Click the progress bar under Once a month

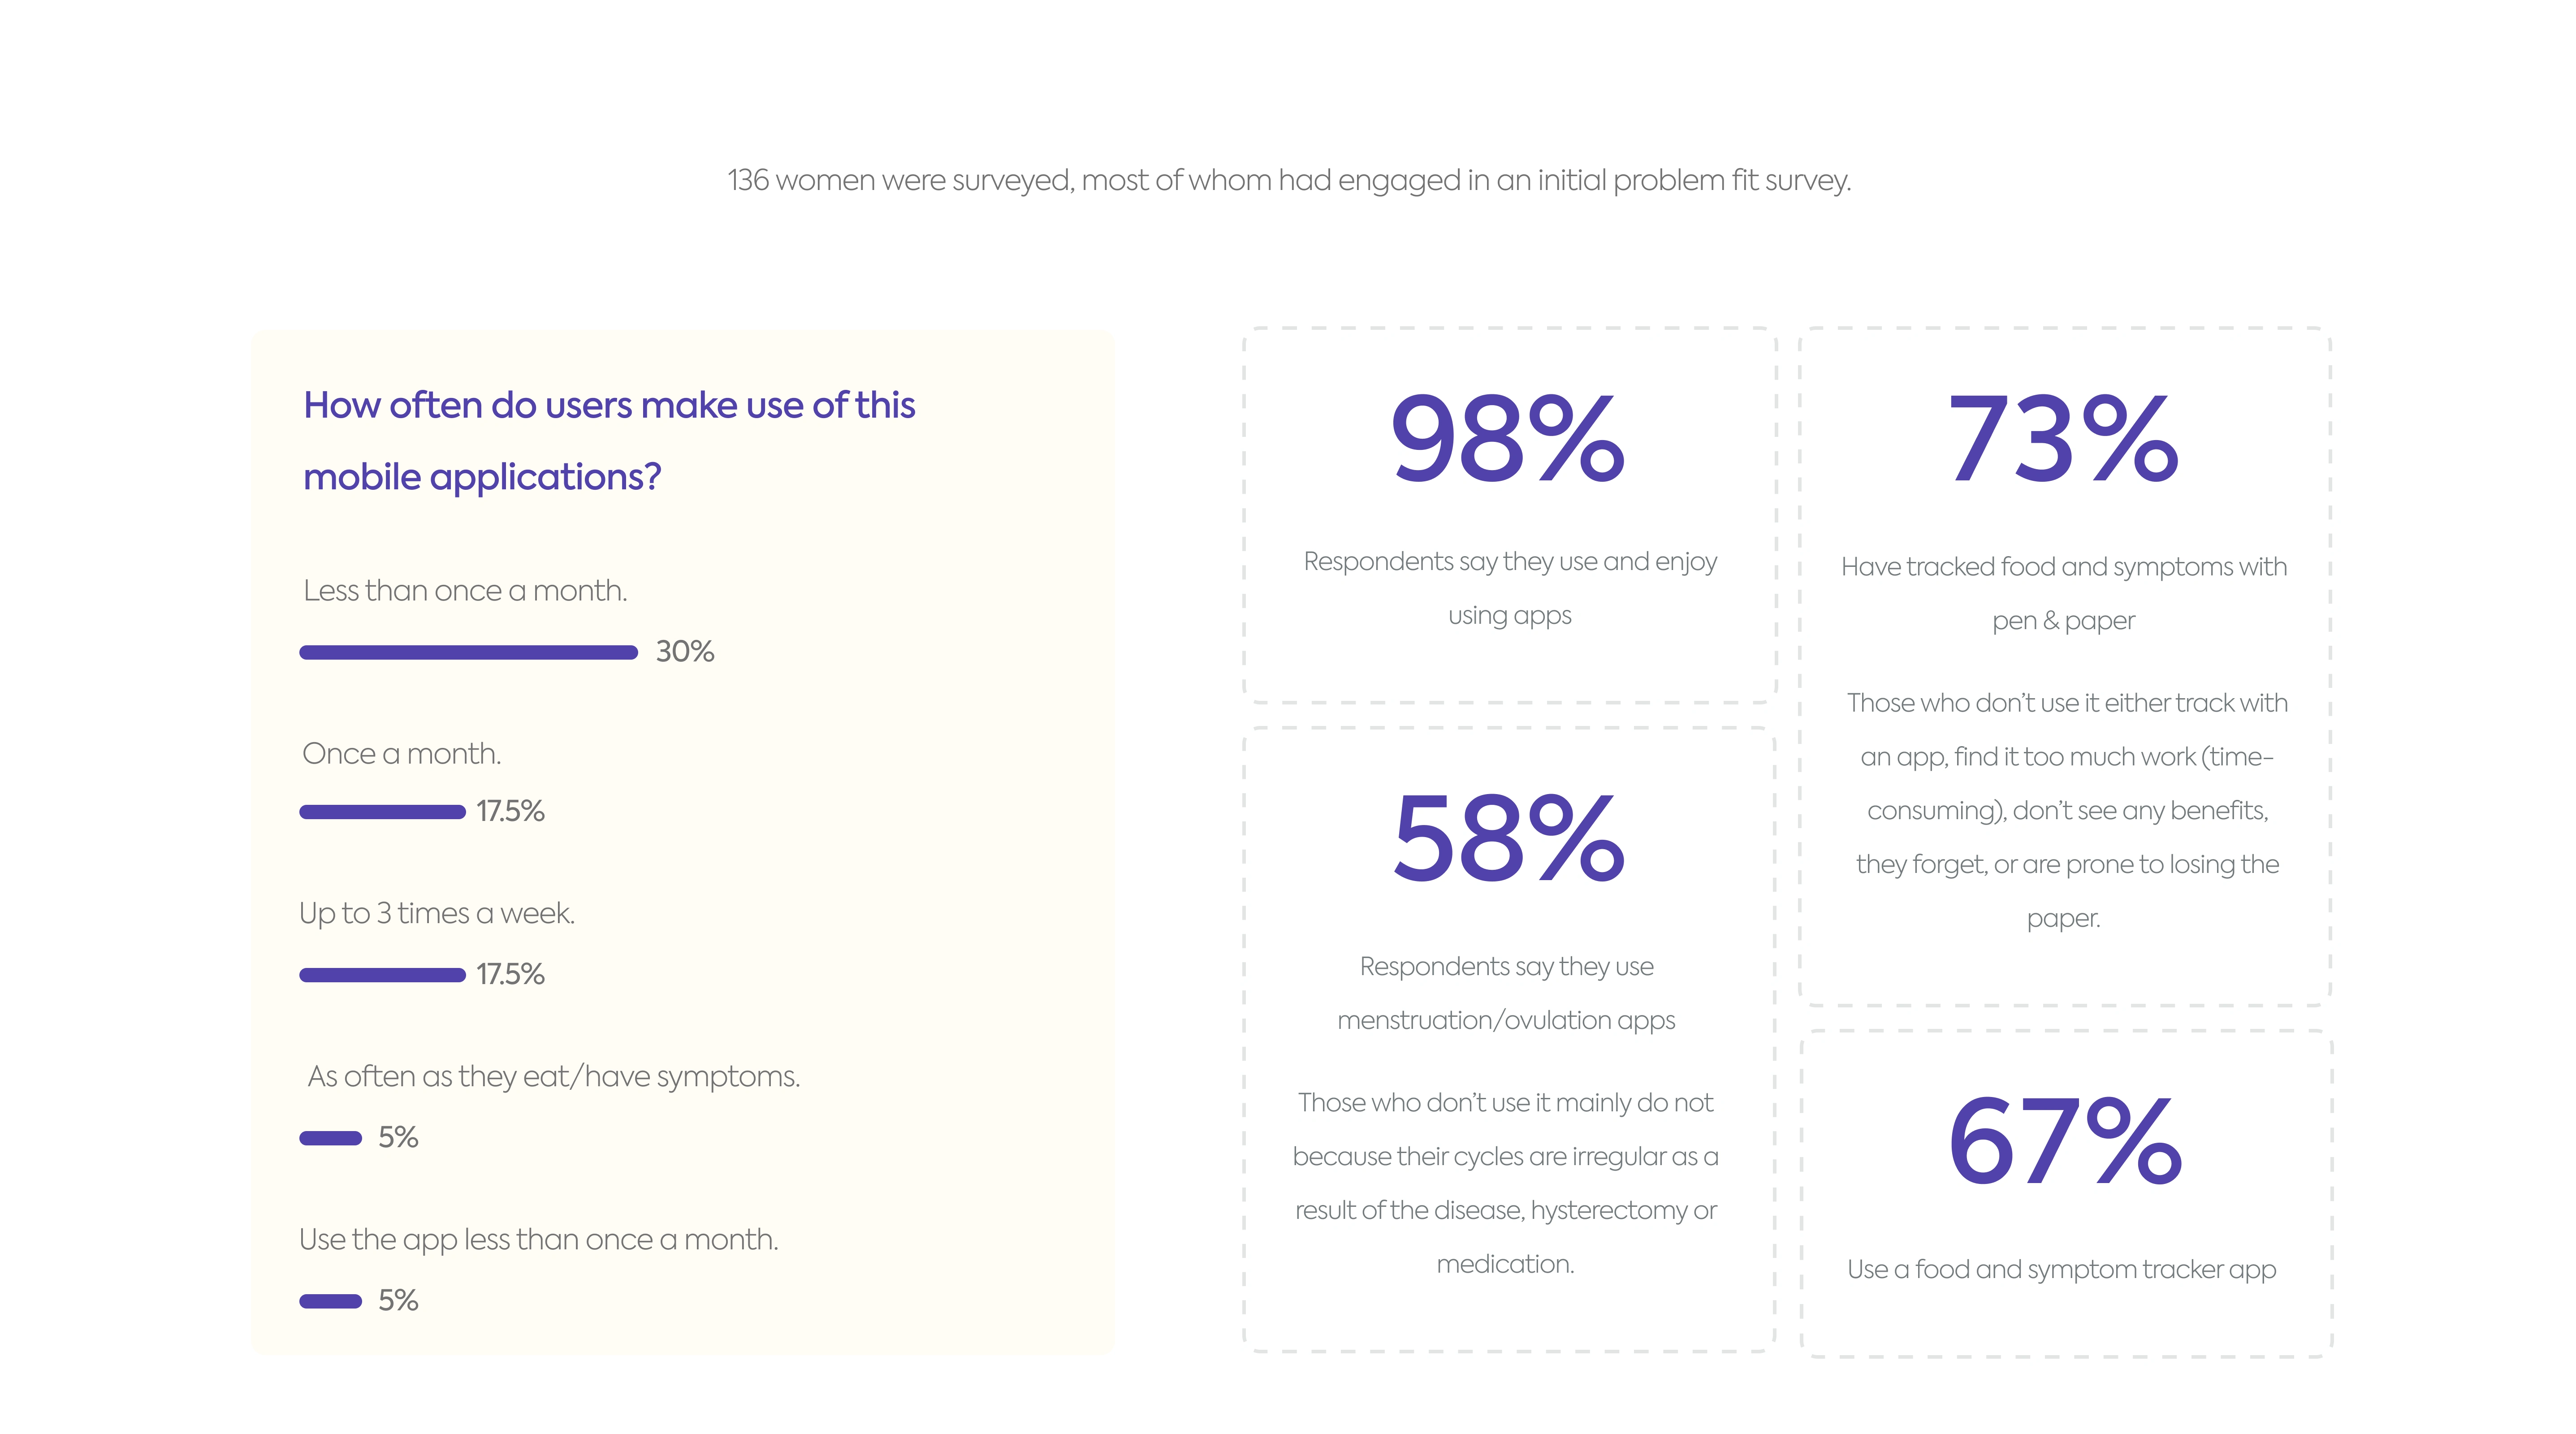tap(382, 812)
